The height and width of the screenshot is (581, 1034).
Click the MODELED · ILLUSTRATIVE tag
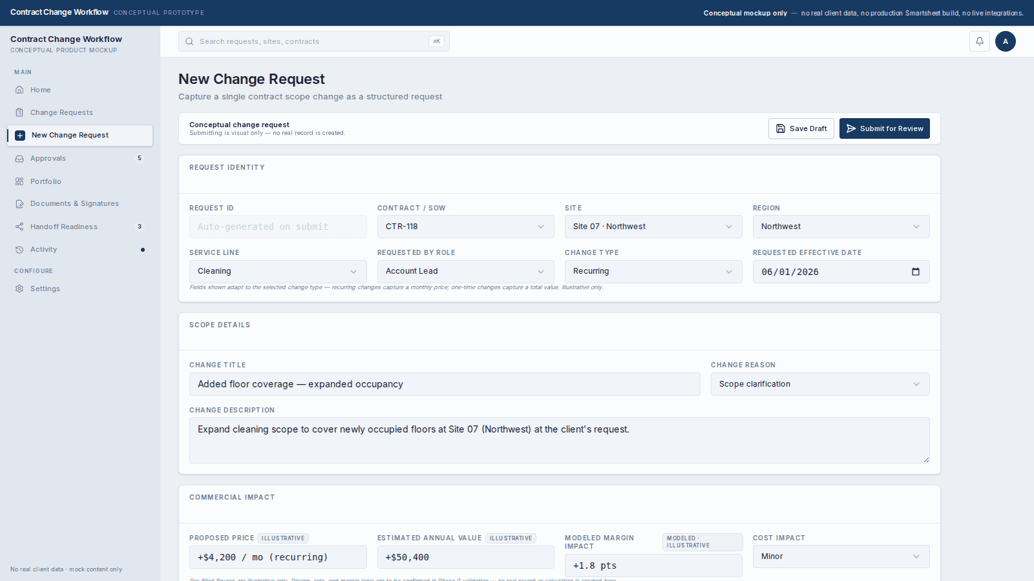point(702,542)
